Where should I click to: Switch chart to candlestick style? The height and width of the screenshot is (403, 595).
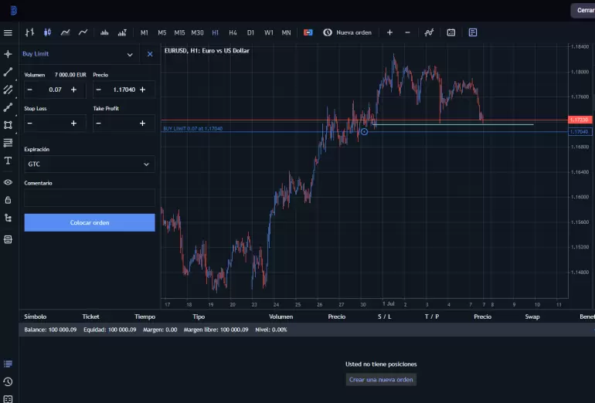tap(47, 32)
